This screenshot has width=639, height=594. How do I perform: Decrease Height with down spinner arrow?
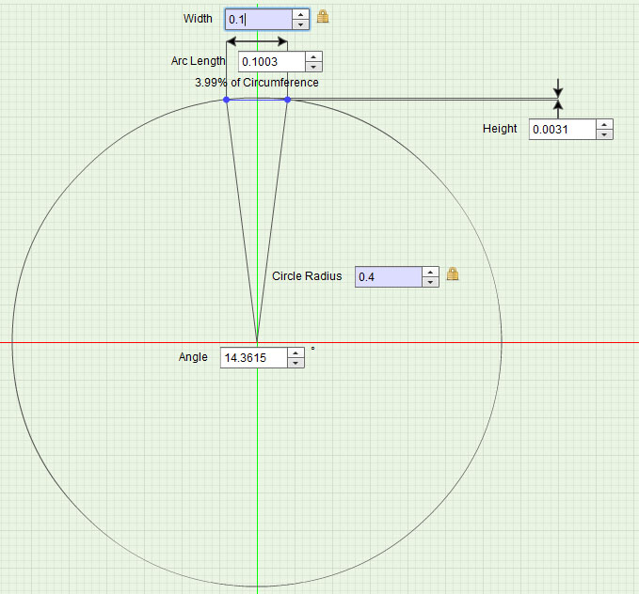[x=605, y=134]
